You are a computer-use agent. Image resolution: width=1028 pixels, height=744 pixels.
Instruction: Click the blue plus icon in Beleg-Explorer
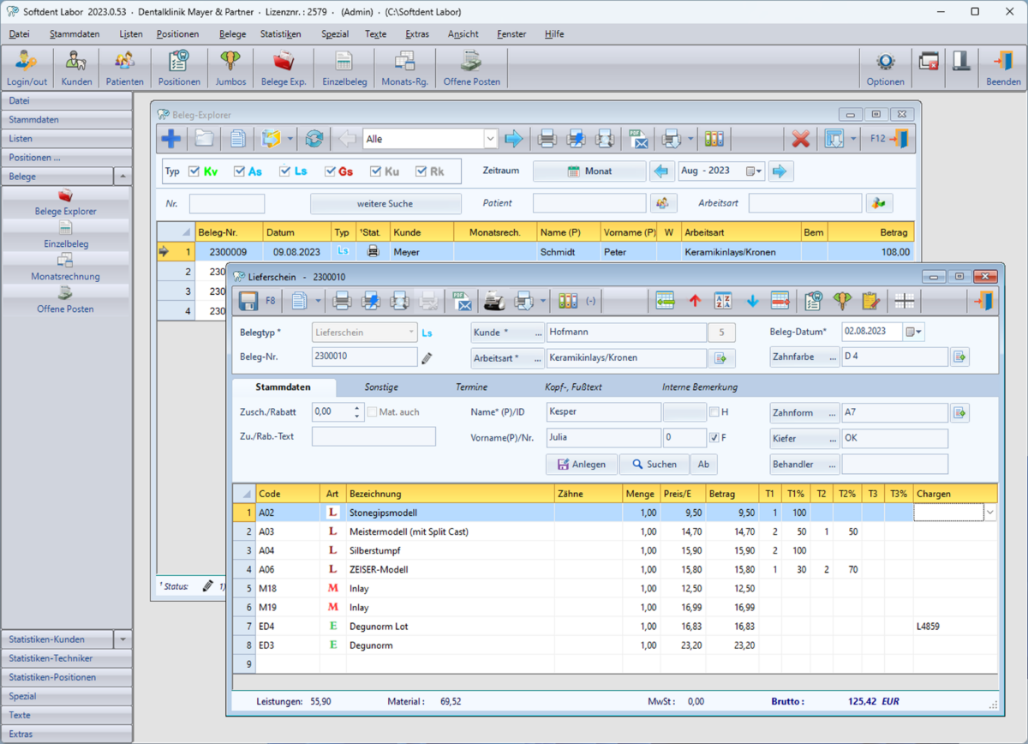171,139
